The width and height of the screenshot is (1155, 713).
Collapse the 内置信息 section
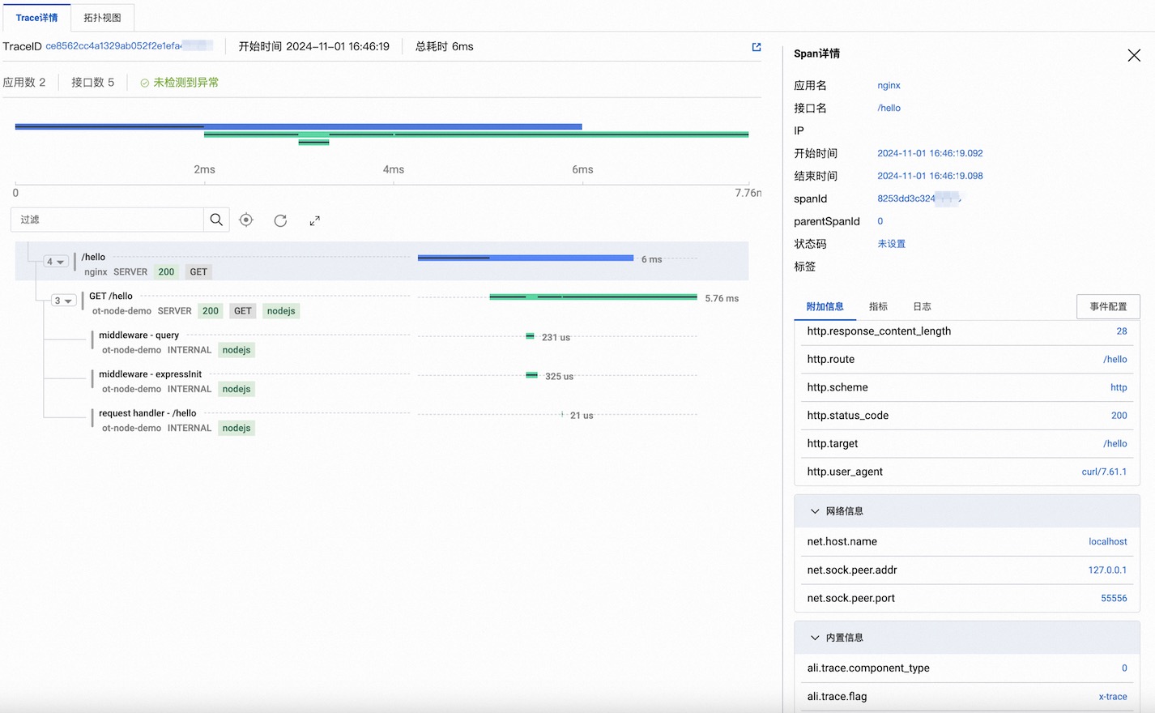point(815,638)
